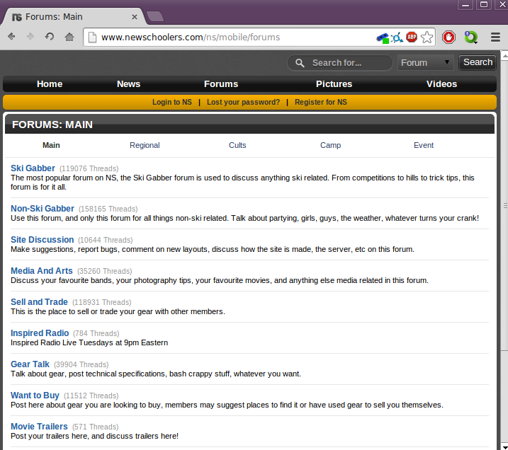Switch to the Event forums tab
The image size is (508, 450).
pos(424,145)
